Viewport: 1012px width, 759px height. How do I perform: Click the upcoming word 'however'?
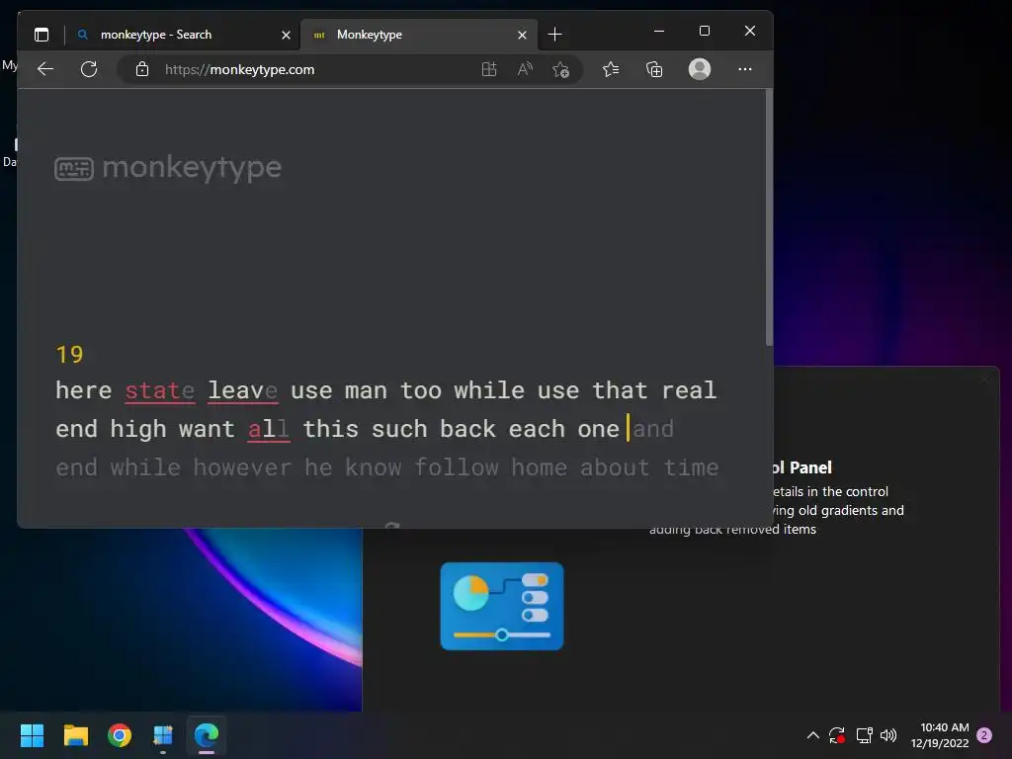click(242, 467)
